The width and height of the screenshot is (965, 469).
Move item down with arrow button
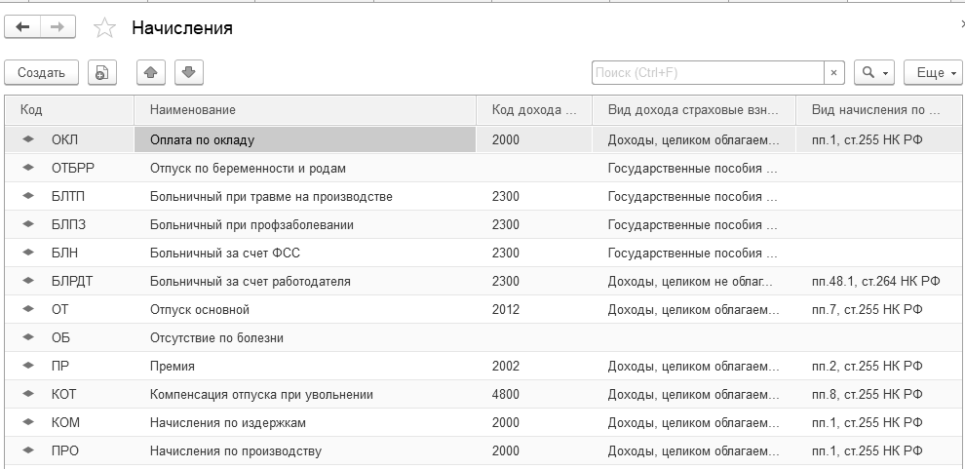188,72
